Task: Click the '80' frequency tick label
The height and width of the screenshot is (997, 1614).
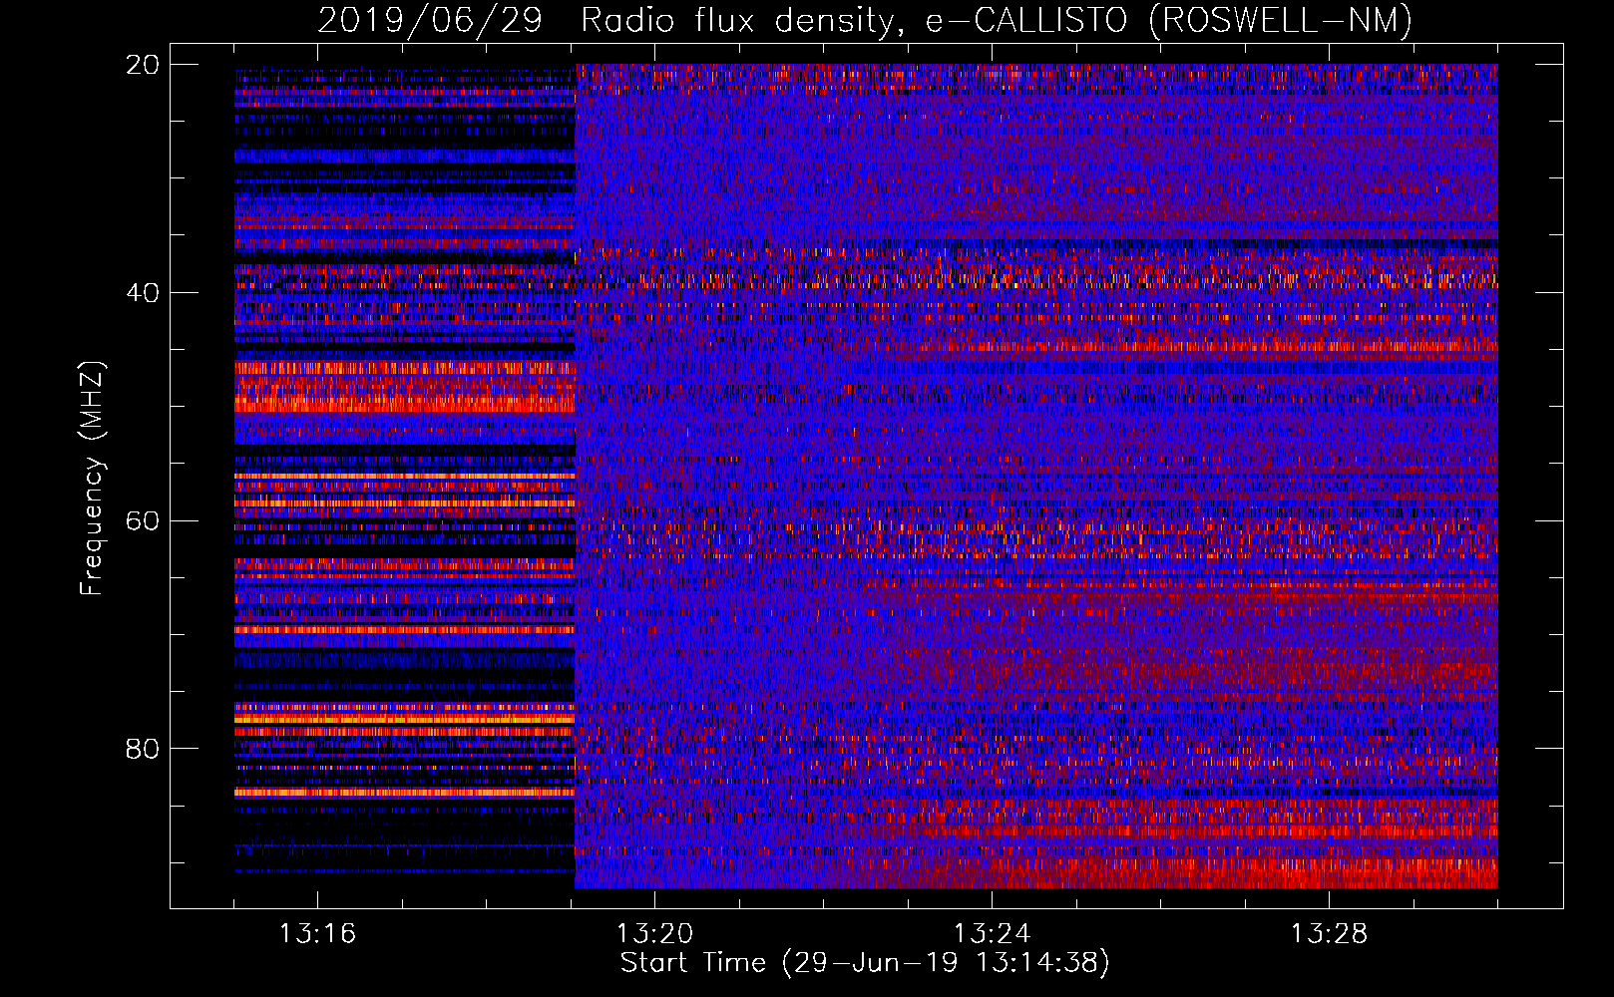Action: [143, 749]
